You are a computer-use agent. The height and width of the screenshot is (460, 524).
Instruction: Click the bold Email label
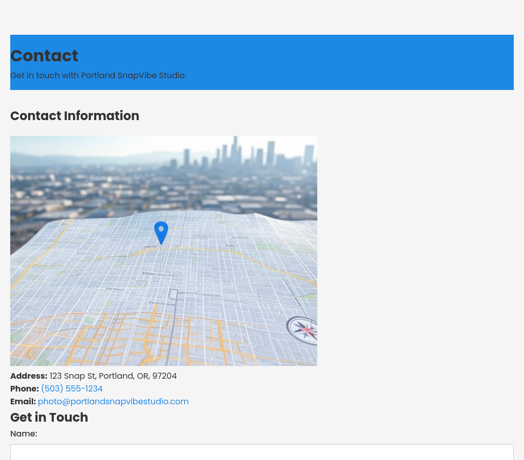pos(23,402)
